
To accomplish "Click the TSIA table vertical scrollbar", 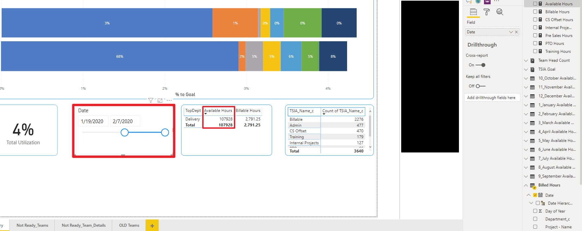I will click(370, 126).
